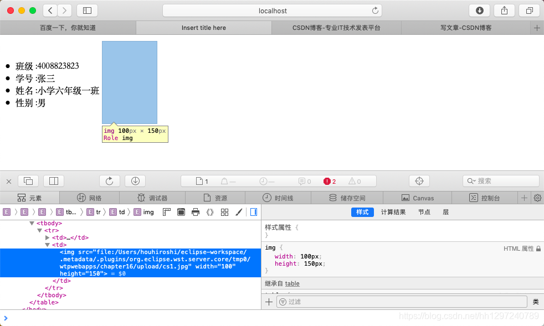Screen dimensions: 544x326
Task: Switch to the Canvas tab
Action: coord(417,198)
